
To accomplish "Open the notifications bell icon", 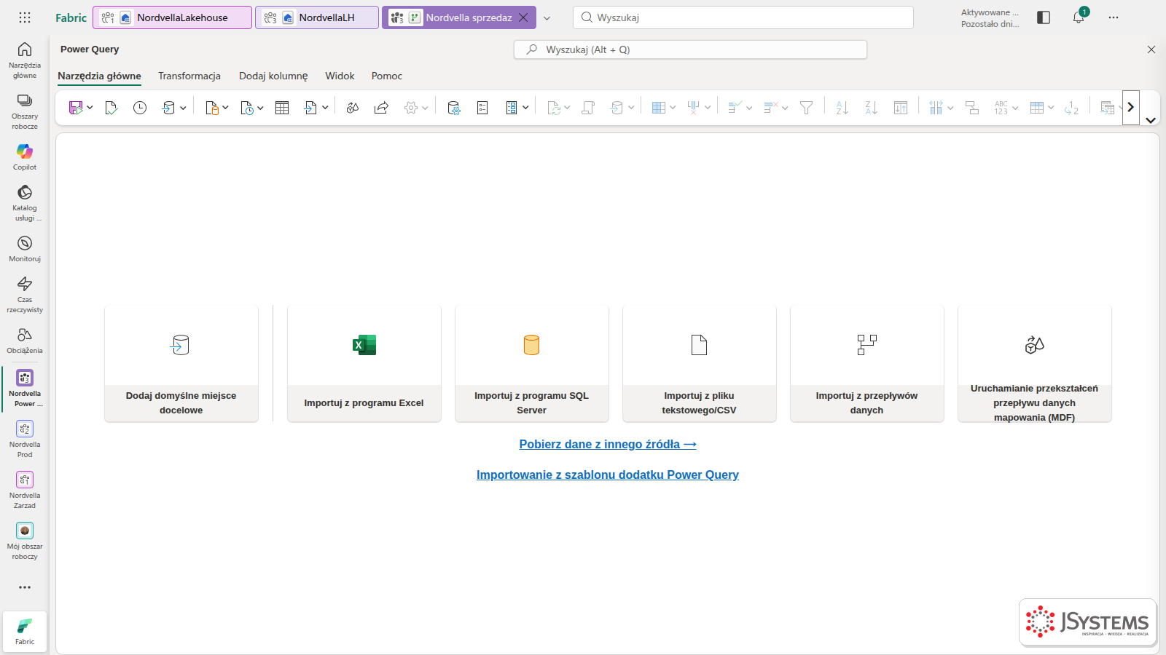I will point(1079,17).
